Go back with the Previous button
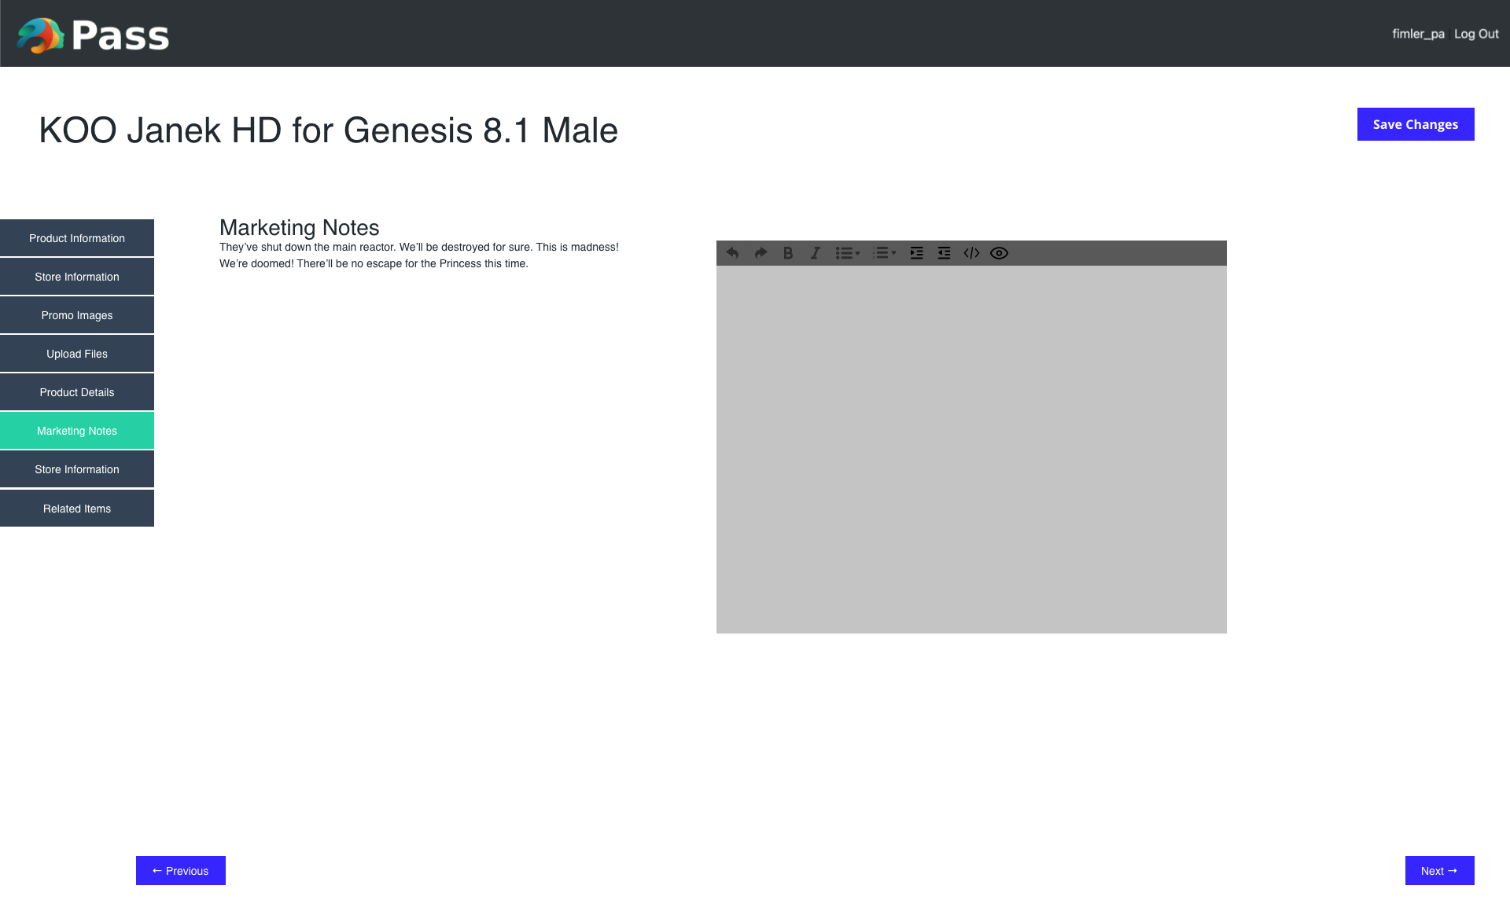 (181, 870)
